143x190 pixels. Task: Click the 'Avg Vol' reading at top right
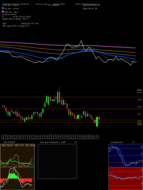tap(91, 5)
